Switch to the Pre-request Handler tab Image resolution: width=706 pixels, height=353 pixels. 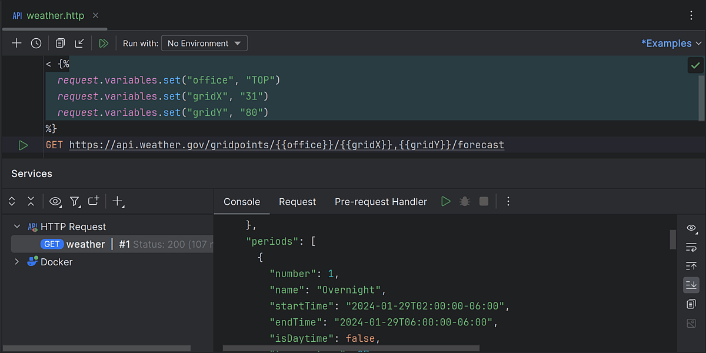(381, 201)
